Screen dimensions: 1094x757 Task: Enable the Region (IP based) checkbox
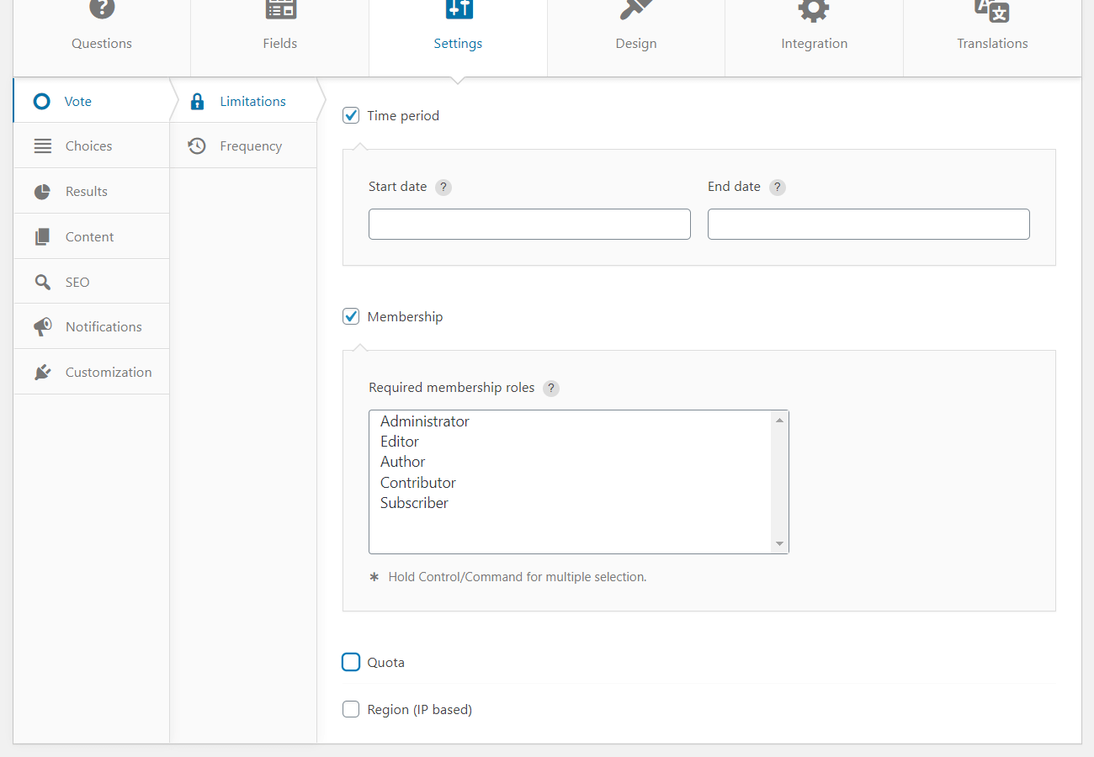tap(351, 709)
